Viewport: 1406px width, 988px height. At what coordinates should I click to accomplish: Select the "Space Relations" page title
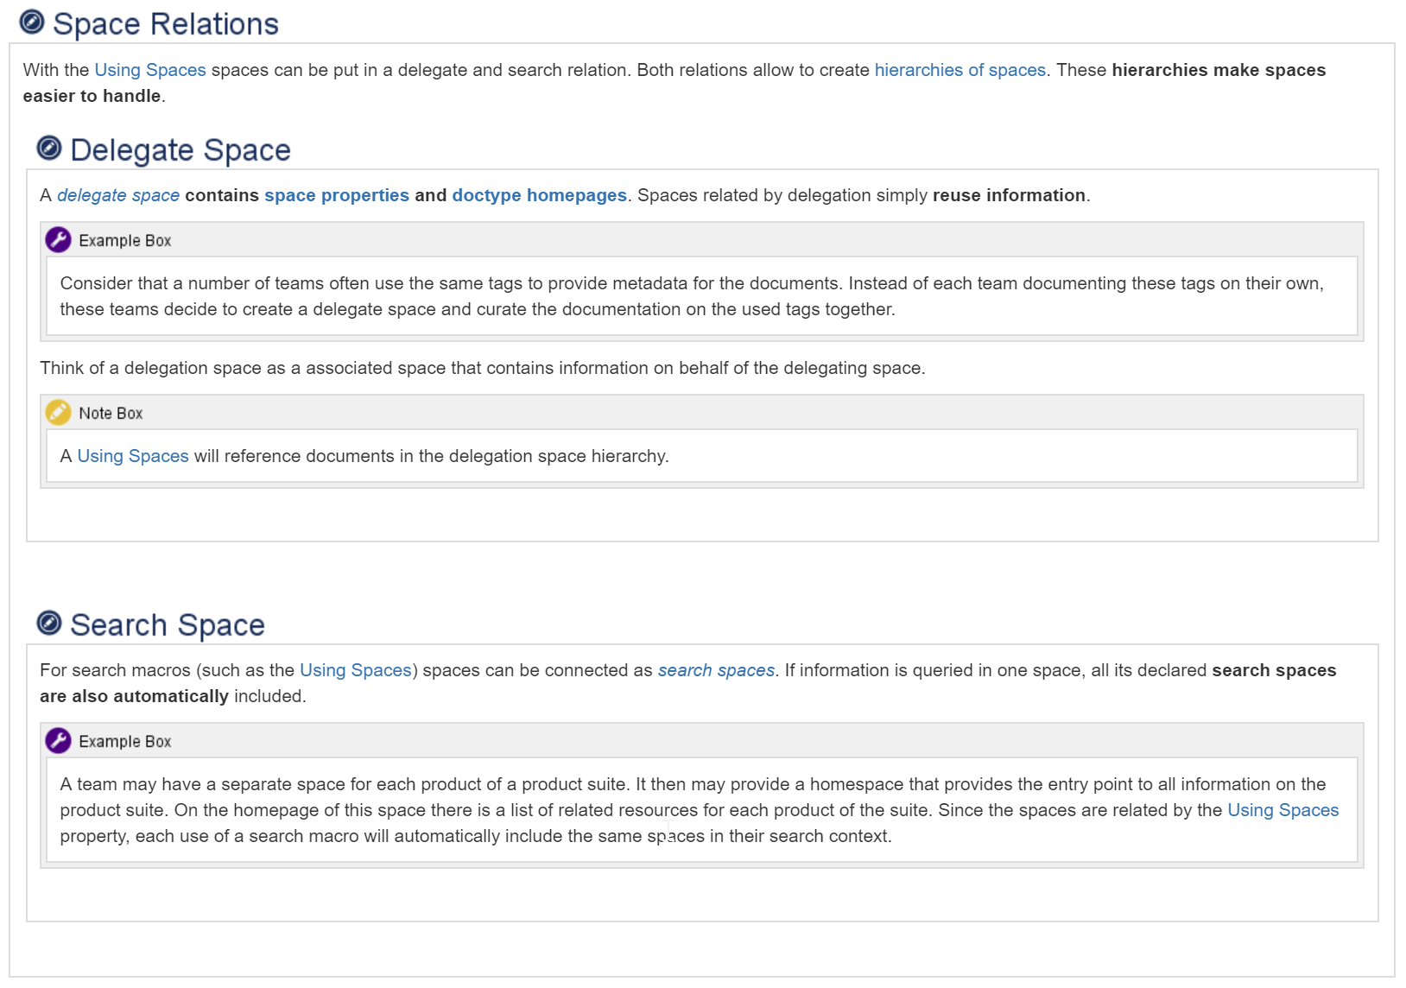165,22
